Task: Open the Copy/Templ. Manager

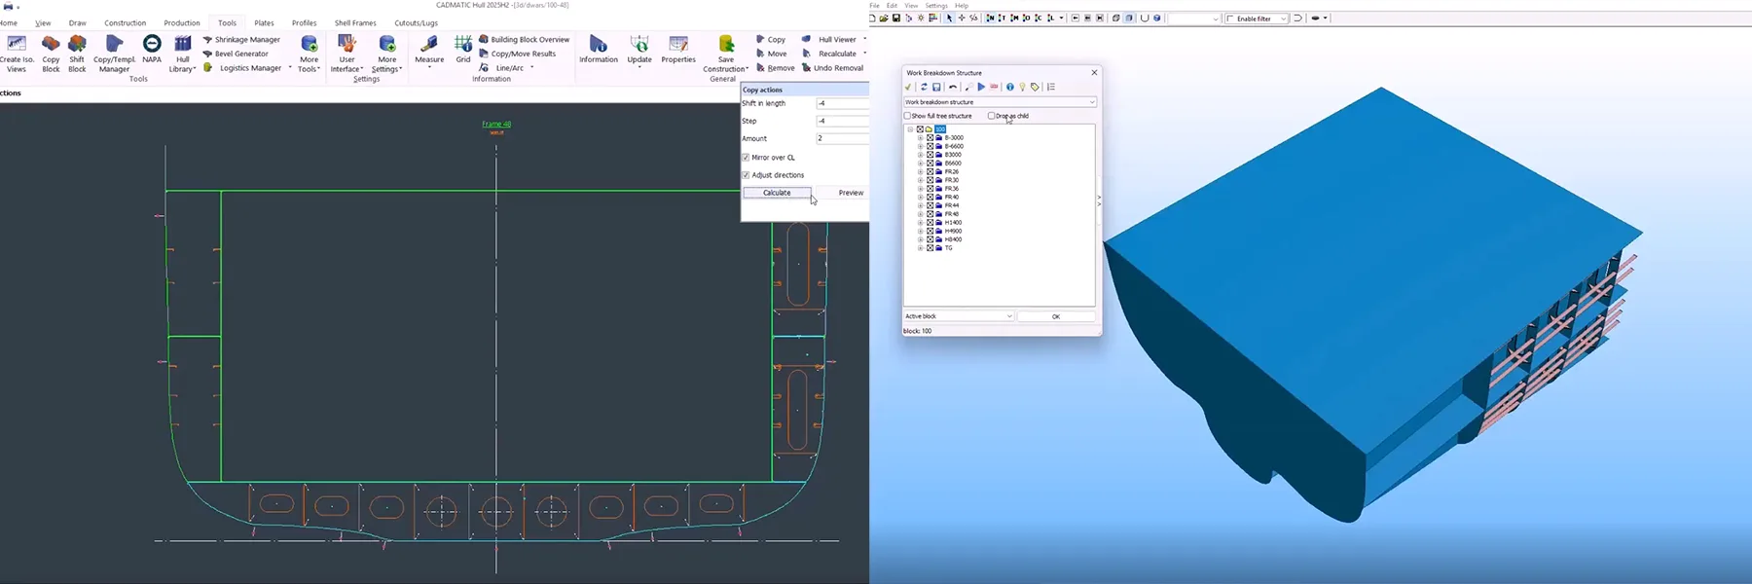Action: coord(114,54)
